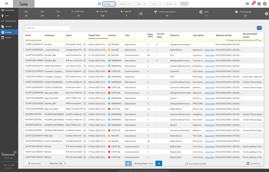Open the Events sidebar item

pos(9,38)
